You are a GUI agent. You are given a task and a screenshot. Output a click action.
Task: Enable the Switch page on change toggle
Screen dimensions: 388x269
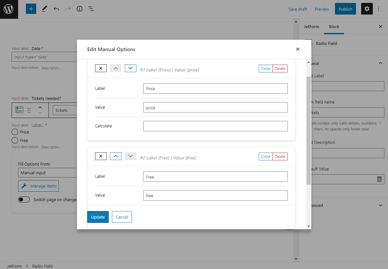(x=24, y=199)
